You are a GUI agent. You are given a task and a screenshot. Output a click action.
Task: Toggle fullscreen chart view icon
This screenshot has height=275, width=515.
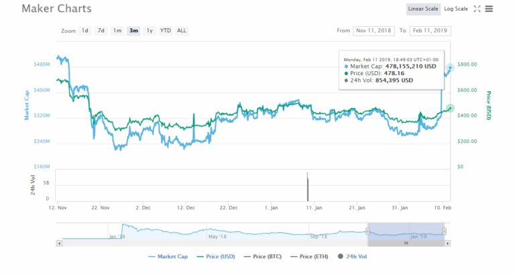477,9
